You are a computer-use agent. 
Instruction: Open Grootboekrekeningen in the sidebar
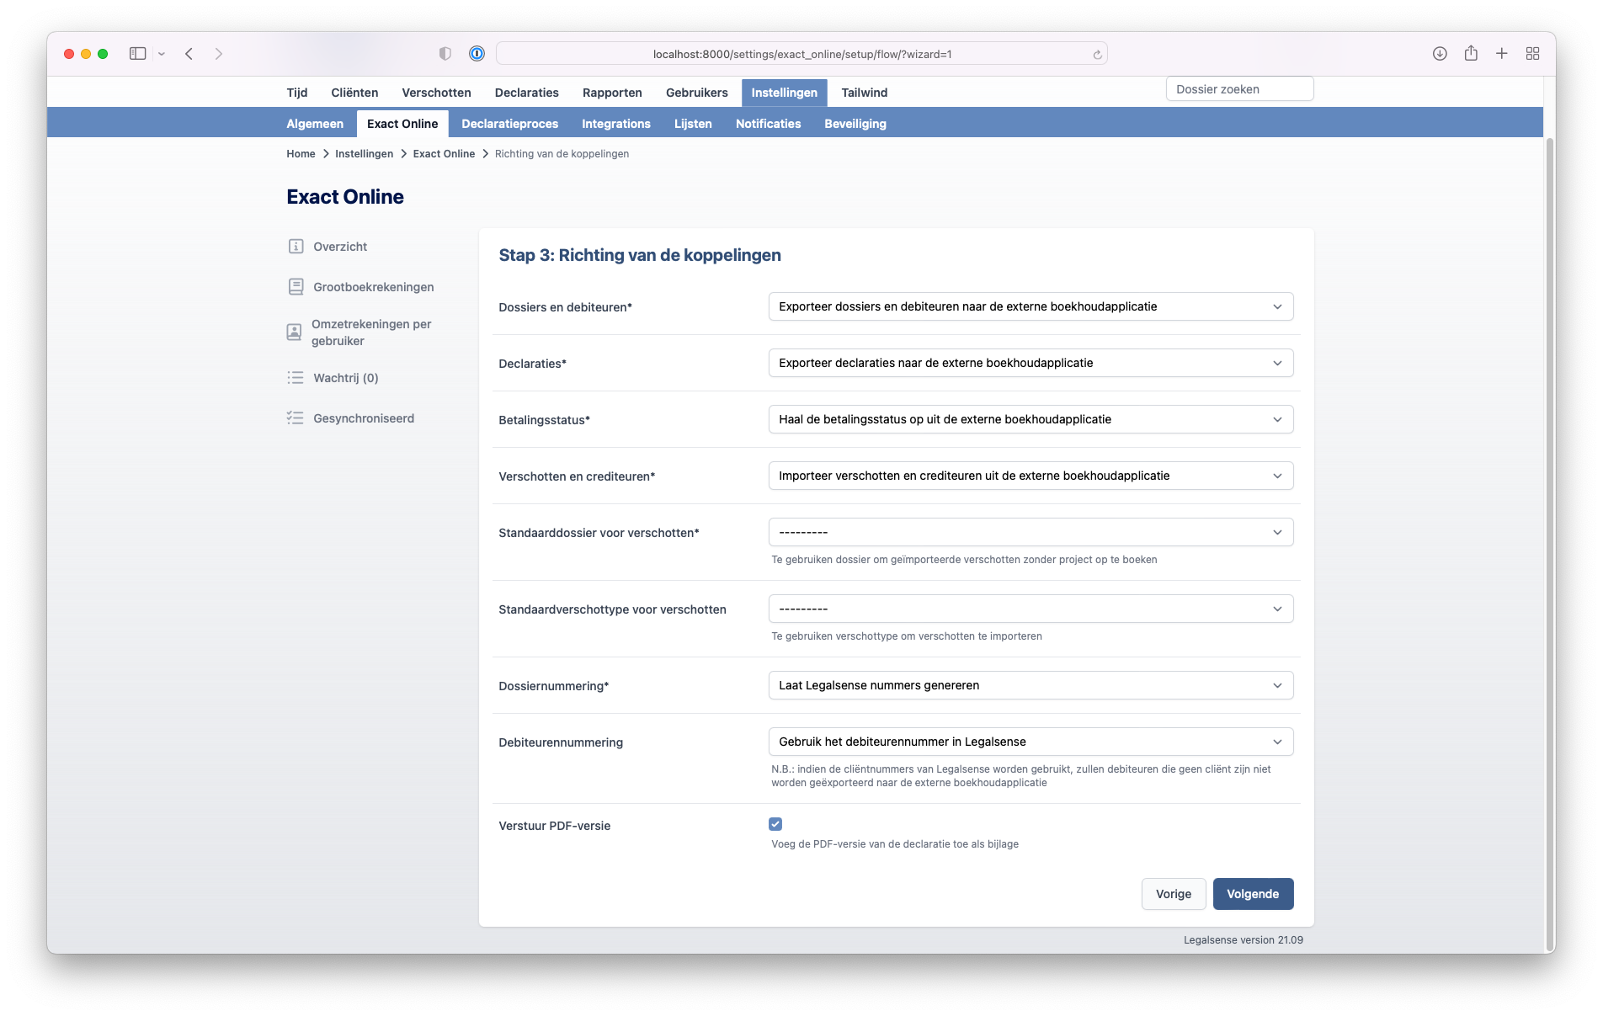click(x=374, y=287)
